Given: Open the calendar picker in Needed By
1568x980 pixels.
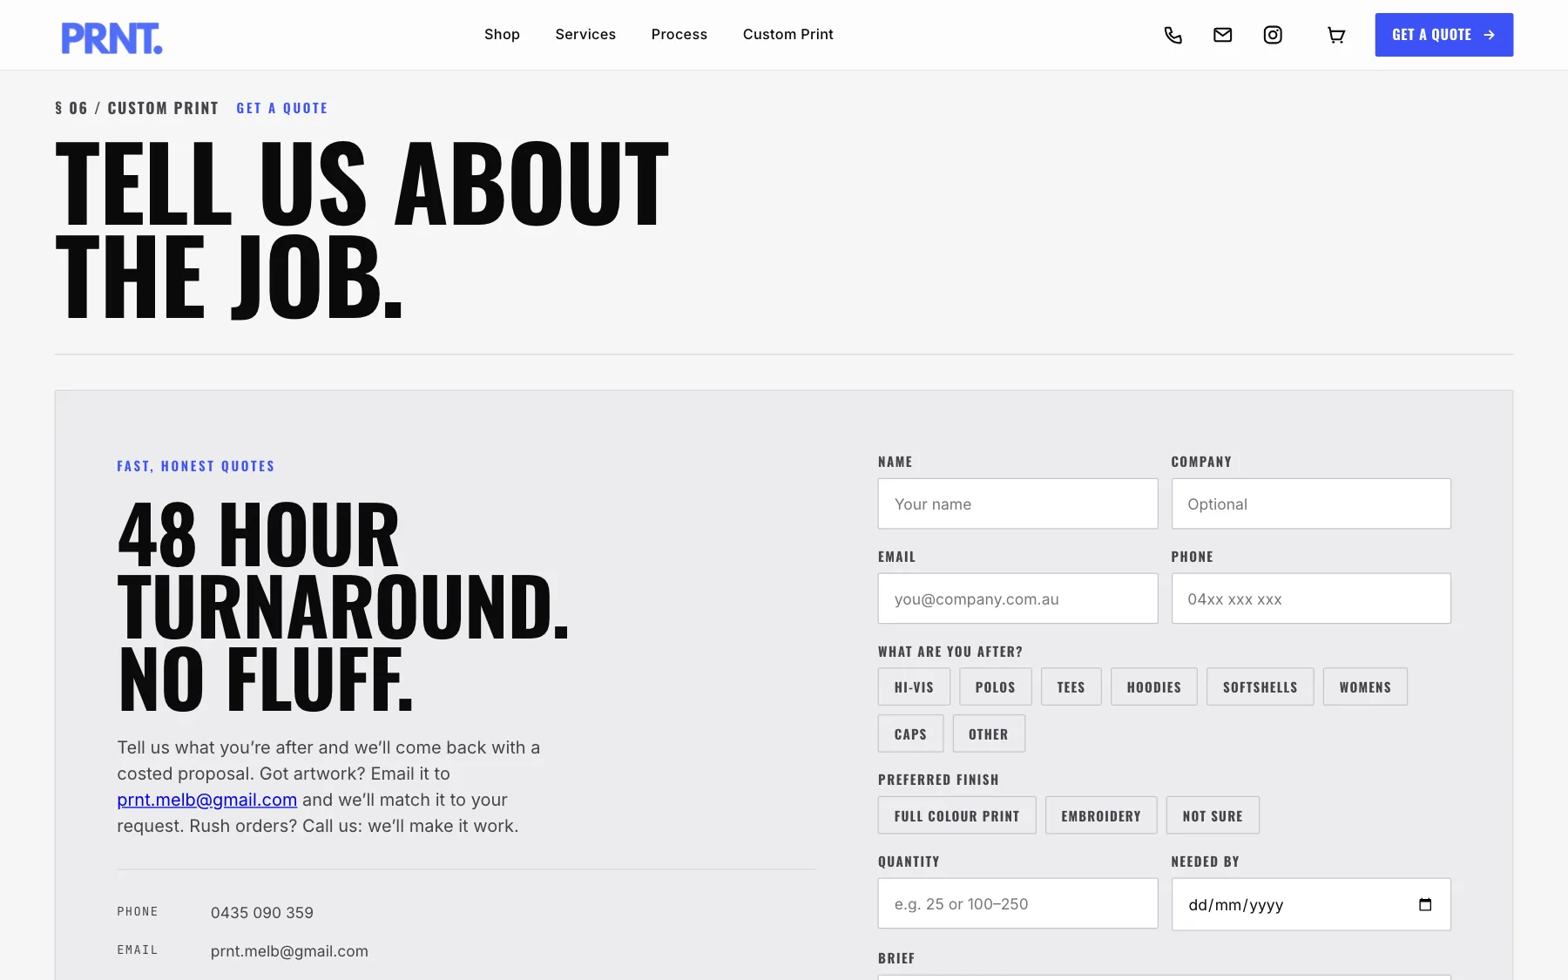Looking at the screenshot, I should point(1425,904).
